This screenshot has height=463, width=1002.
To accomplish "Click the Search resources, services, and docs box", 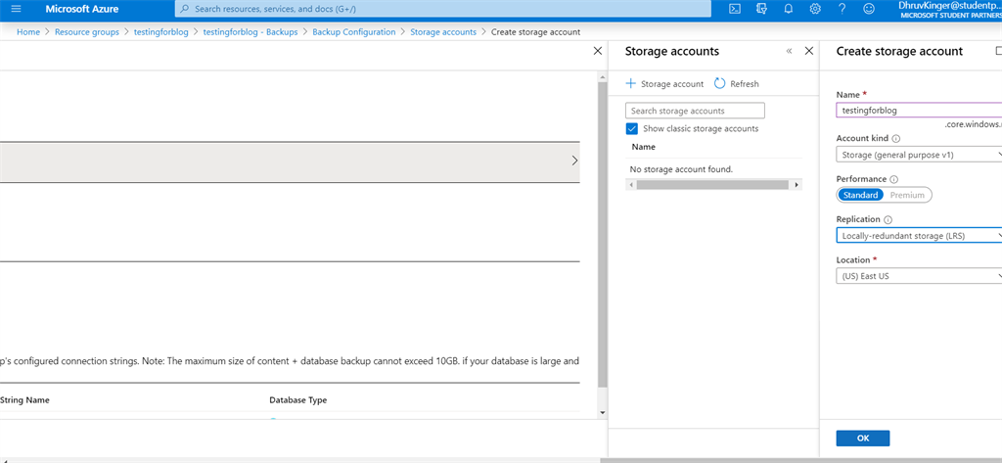I will pyautogui.click(x=442, y=9).
